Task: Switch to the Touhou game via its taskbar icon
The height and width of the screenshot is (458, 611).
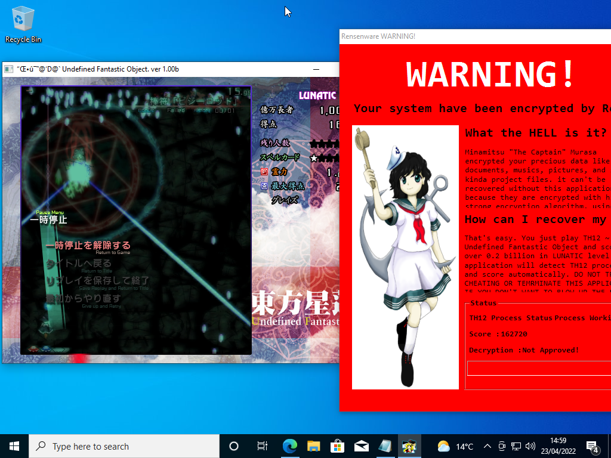Action: [x=409, y=446]
